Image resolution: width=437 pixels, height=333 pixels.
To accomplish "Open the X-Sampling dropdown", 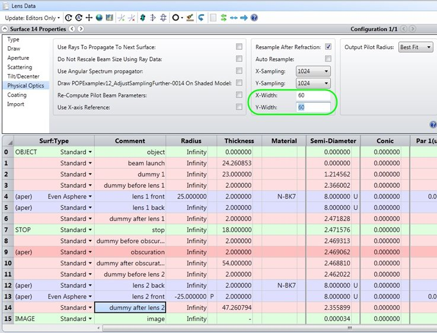I will pyautogui.click(x=313, y=71).
